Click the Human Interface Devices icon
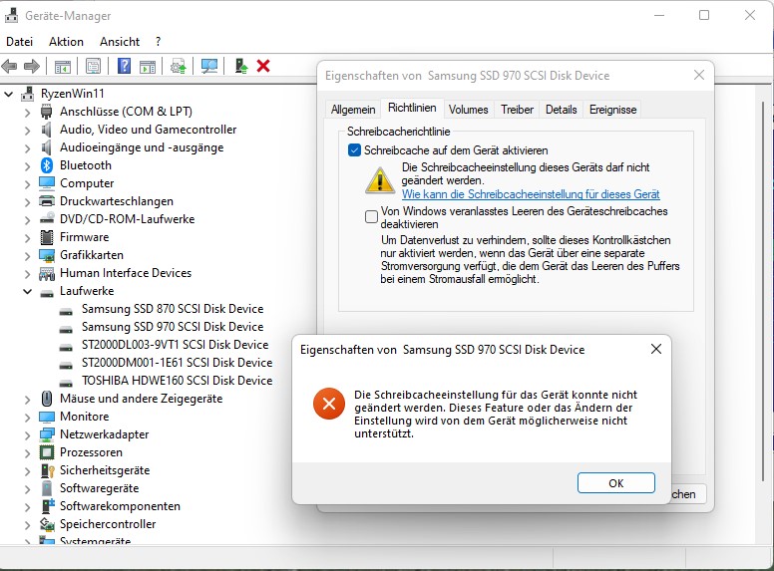 click(x=47, y=273)
